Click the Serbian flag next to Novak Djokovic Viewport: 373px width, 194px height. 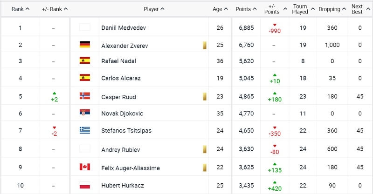[84, 113]
